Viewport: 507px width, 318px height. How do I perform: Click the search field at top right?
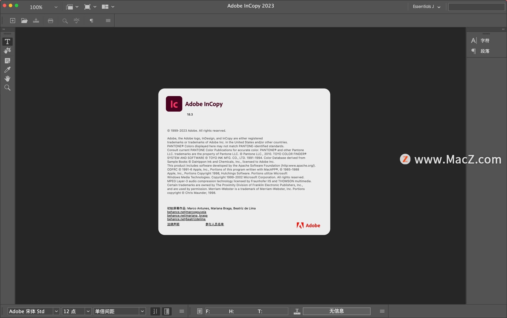click(x=476, y=7)
